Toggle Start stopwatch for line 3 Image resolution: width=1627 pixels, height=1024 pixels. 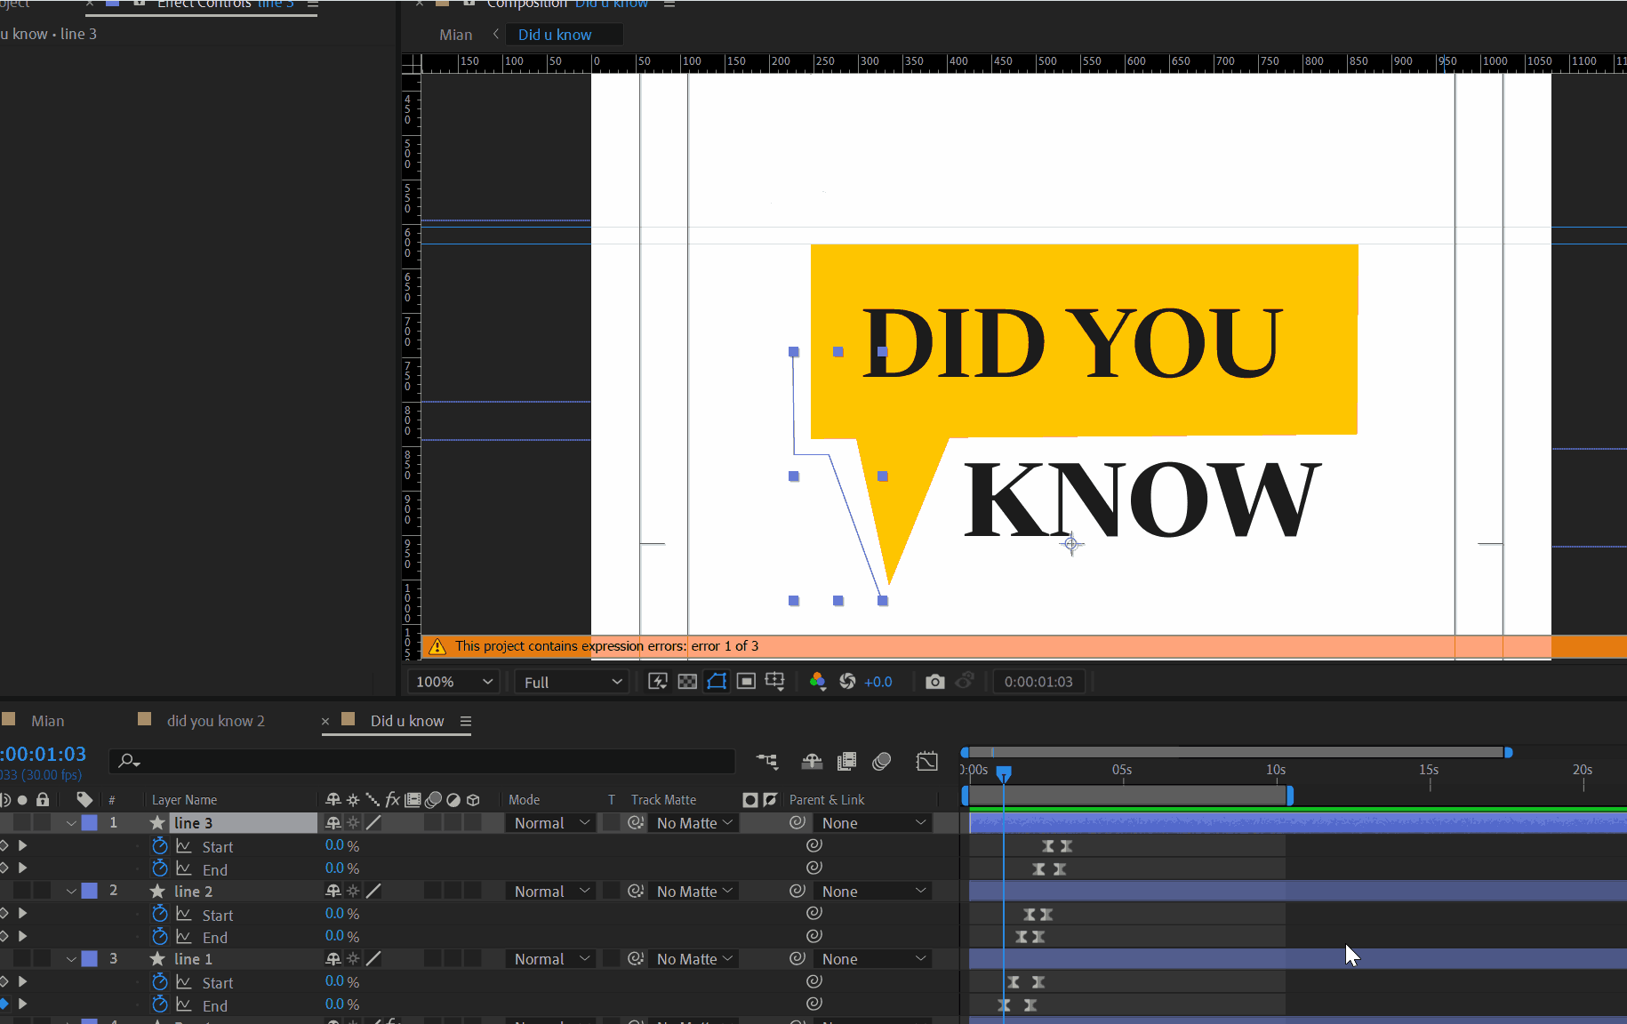click(x=160, y=846)
